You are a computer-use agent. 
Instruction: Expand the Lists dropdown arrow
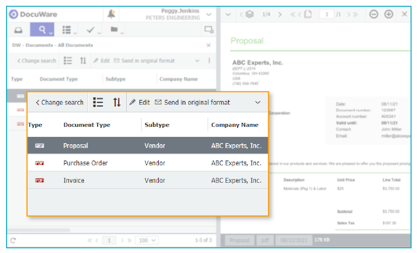tap(75, 33)
